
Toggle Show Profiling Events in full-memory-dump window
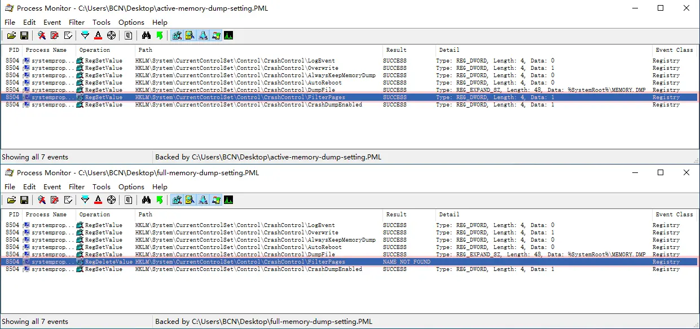coord(228,200)
